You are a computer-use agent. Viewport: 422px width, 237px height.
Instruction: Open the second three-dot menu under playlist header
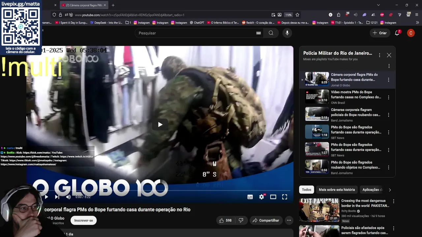[x=389, y=66]
